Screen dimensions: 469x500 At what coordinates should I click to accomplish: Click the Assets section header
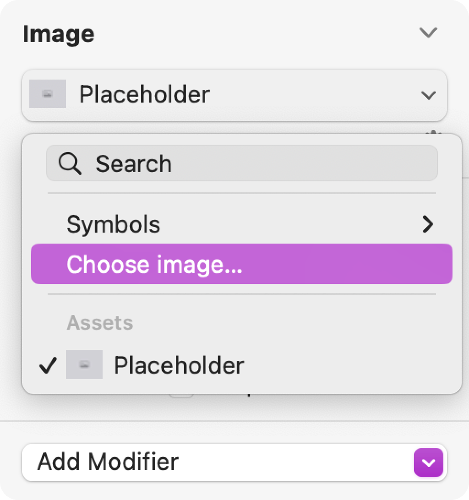[100, 322]
